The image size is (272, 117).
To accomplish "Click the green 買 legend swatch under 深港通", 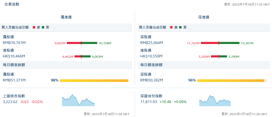I will click(x=180, y=27).
